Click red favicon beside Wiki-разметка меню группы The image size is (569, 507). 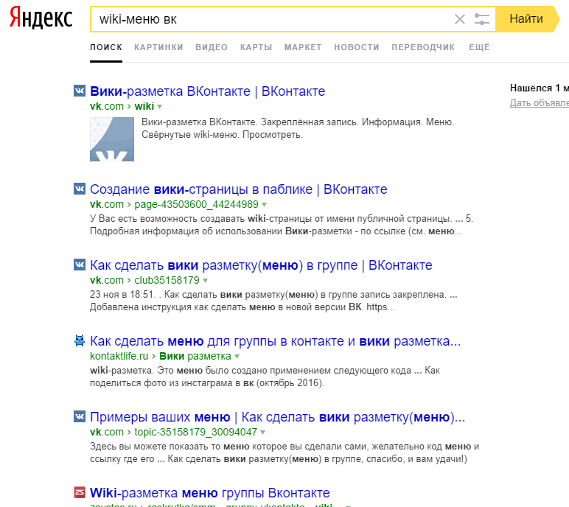pos(80,492)
